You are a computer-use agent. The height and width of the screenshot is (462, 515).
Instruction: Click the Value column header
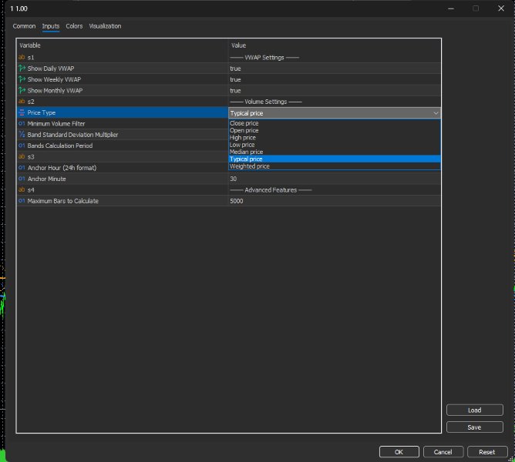[335, 45]
